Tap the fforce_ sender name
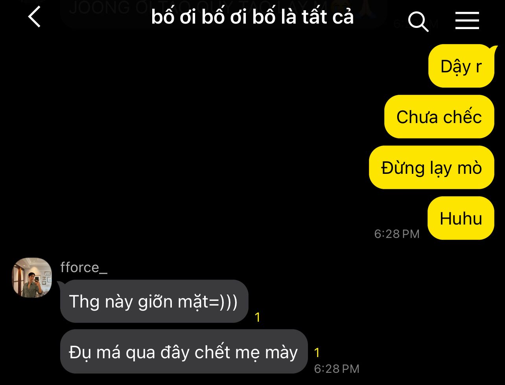Viewport: 505px width, 385px height. [84, 267]
